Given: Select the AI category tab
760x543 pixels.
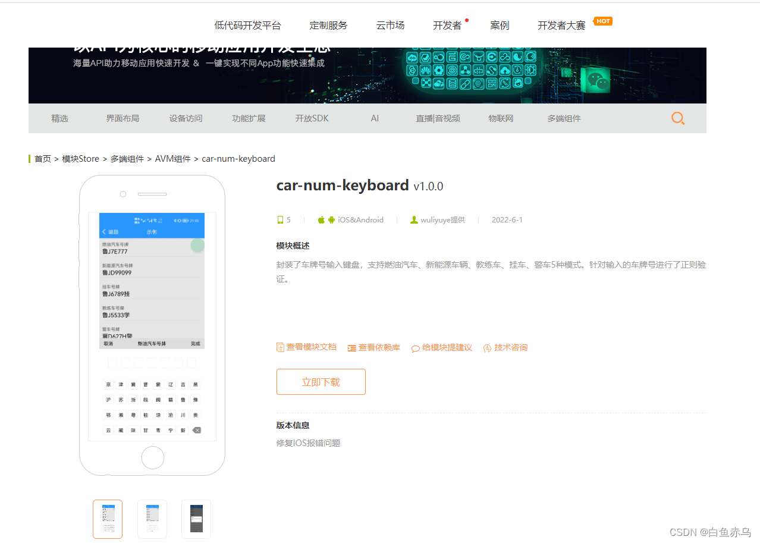Looking at the screenshot, I should [x=375, y=118].
